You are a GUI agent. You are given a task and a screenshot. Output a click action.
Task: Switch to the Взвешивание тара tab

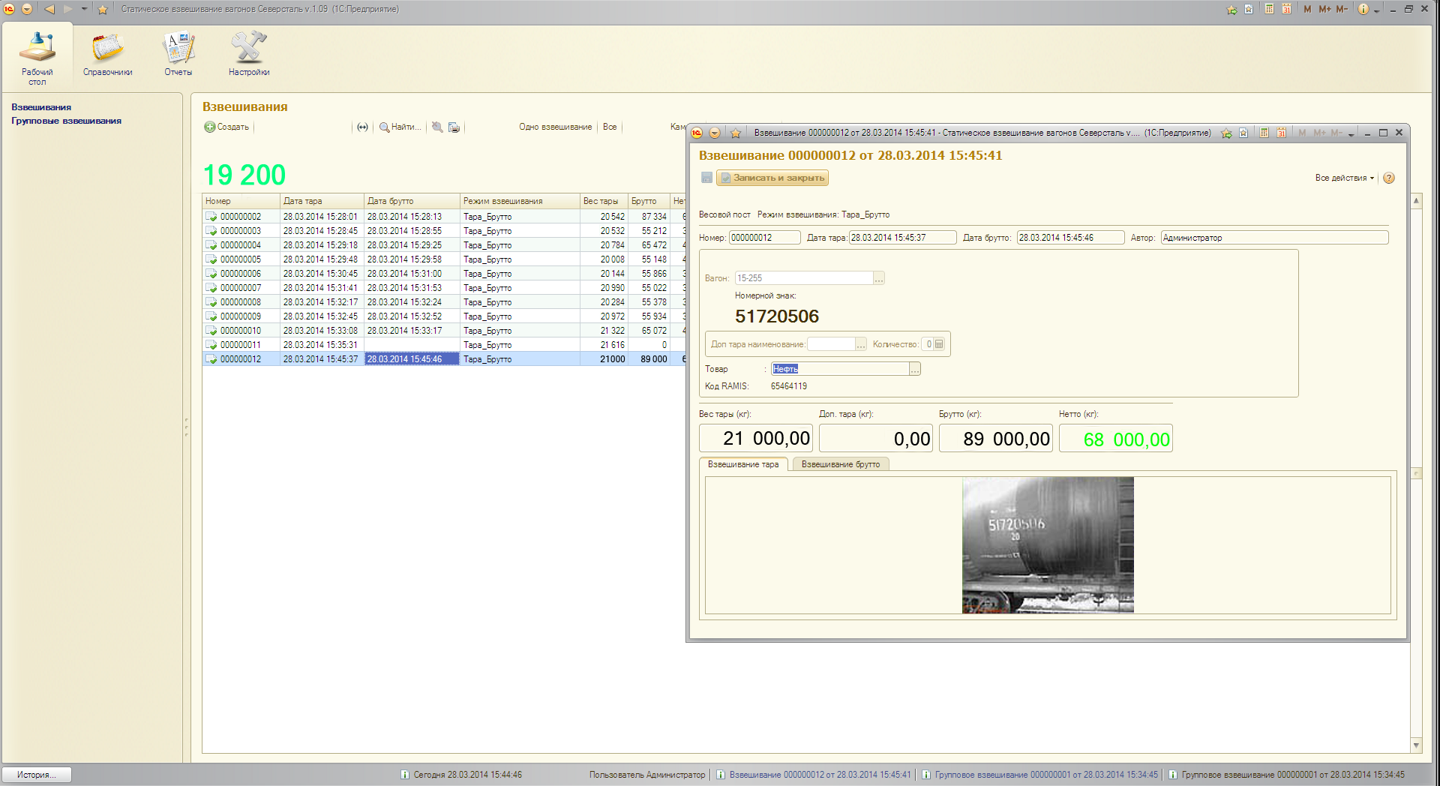(743, 464)
